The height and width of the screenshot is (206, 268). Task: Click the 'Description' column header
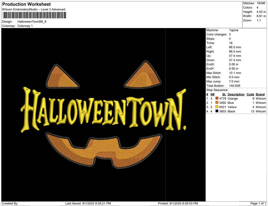236,94
